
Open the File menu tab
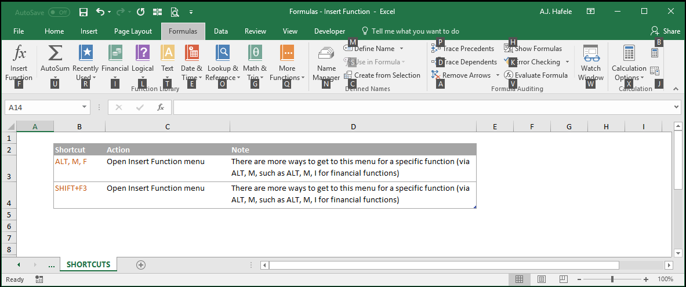click(19, 31)
